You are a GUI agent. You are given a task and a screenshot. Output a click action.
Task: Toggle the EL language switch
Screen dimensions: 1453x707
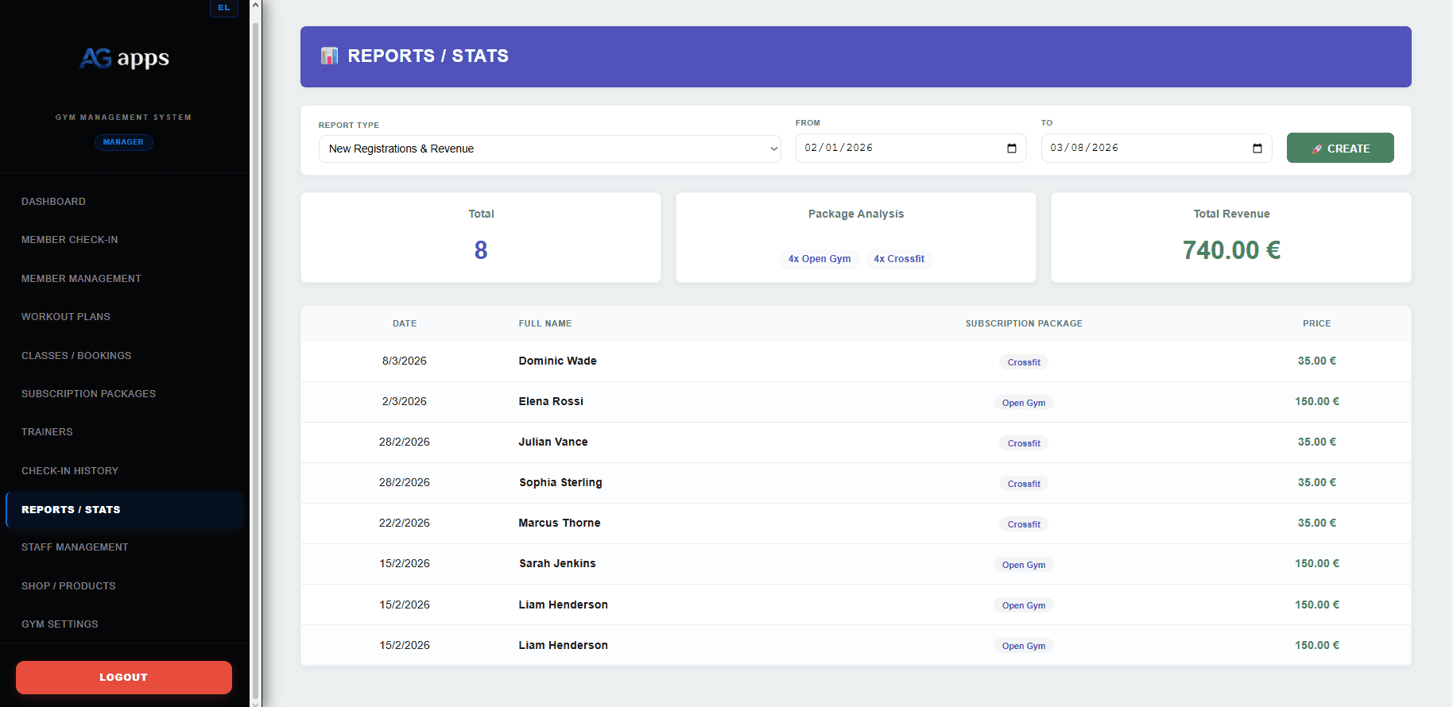point(223,8)
